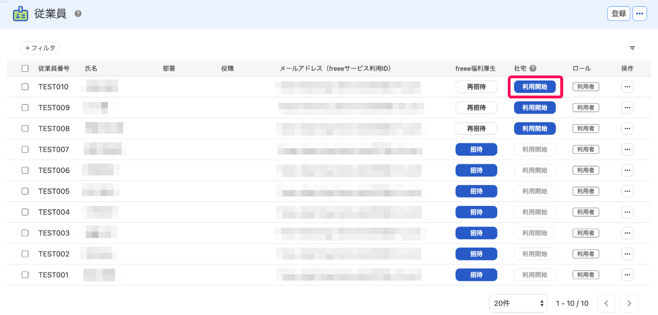Screen dimensions: 658x315
Task: Check the TEST008 row checkbox
Action: pyautogui.click(x=25, y=128)
